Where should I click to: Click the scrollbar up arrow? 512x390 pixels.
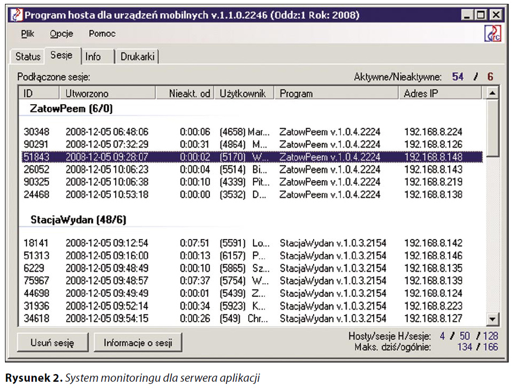click(492, 93)
